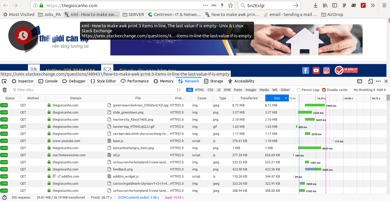The width and height of the screenshot is (390, 201).
Task: Switch to the Storage tab
Action: [213, 81]
